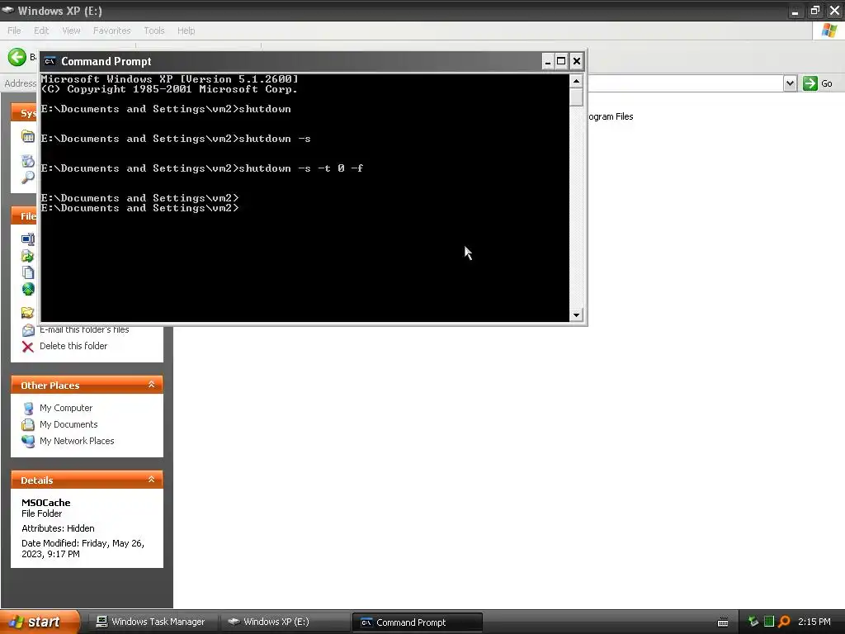Click Command Prompt scrollbar up arrow
845x634 pixels.
pos(576,81)
